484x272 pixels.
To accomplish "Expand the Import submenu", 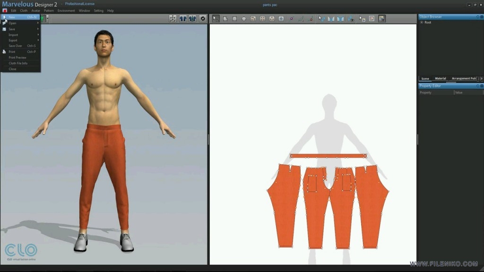I will (x=20, y=35).
